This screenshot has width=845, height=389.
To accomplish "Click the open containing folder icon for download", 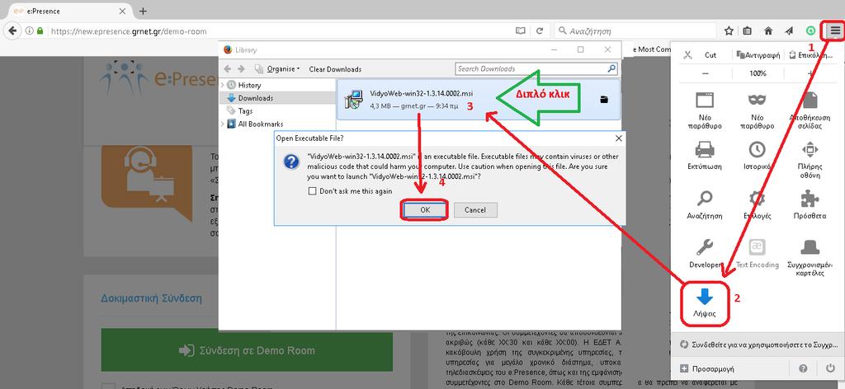I will click(x=603, y=100).
